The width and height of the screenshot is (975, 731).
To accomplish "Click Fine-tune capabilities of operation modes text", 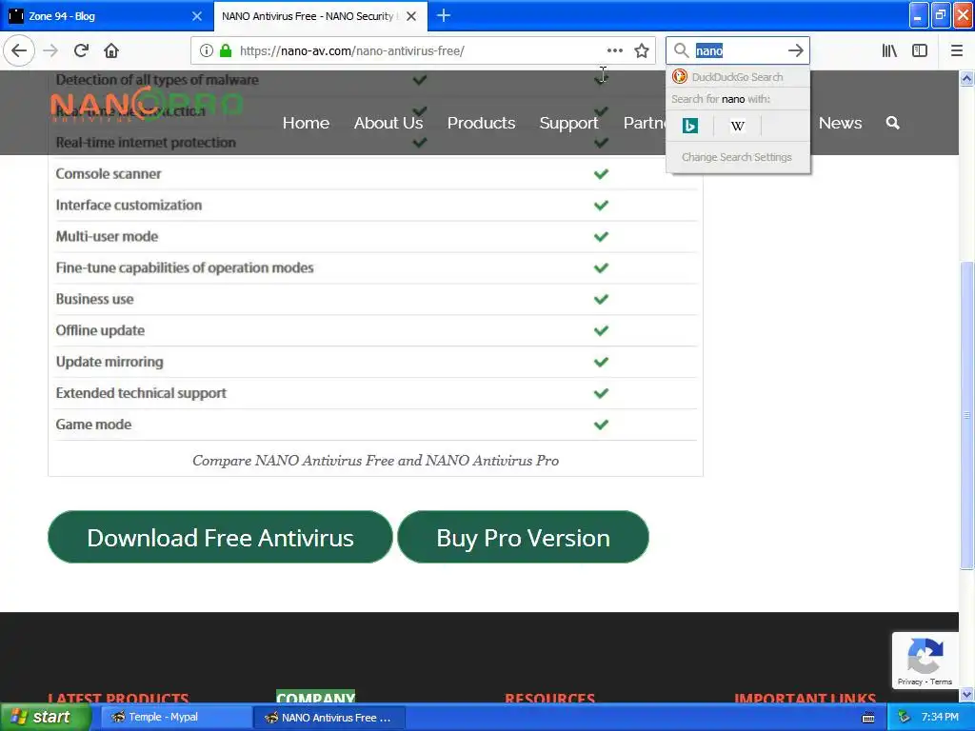I will tap(185, 267).
